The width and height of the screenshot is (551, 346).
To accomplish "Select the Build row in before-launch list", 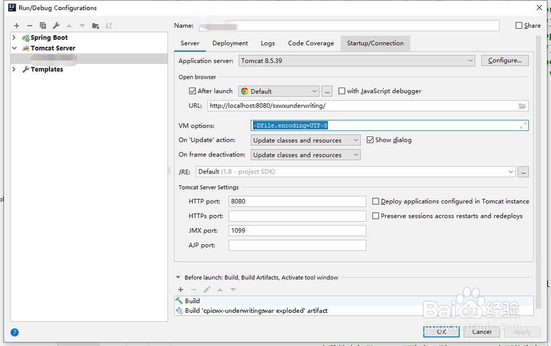I will [354, 301].
